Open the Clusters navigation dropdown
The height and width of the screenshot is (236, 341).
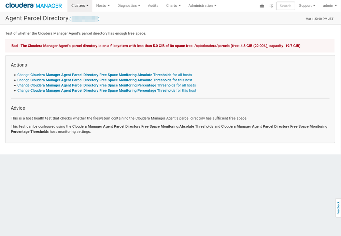(80, 5)
